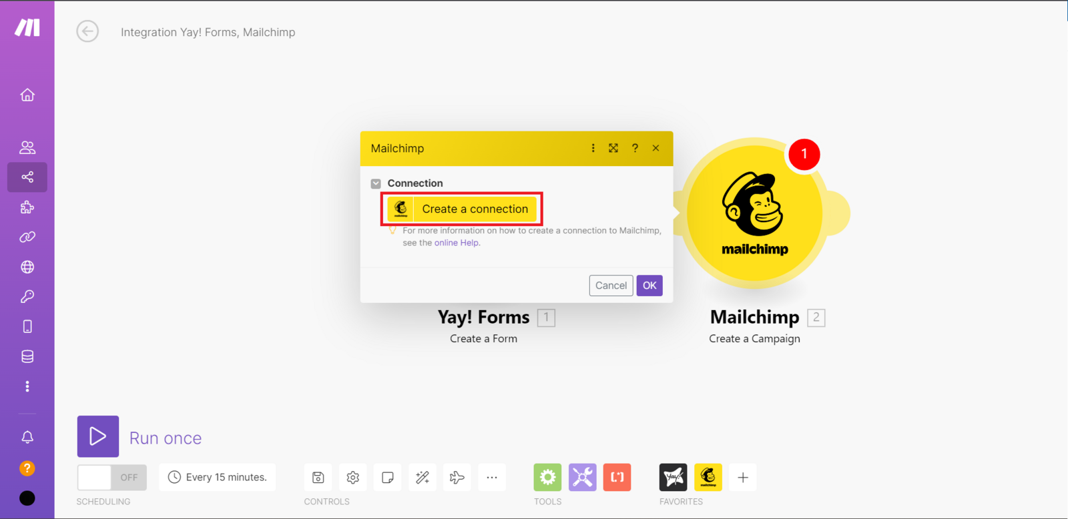This screenshot has height=519, width=1068.
Task: Collapse the Connection section checkbox
Action: (376, 183)
